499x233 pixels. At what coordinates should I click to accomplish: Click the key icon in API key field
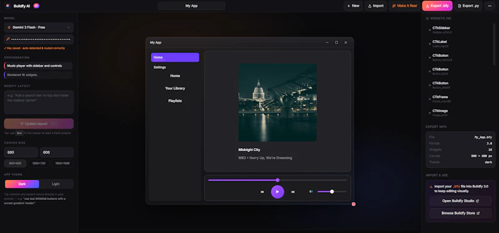tap(8, 39)
